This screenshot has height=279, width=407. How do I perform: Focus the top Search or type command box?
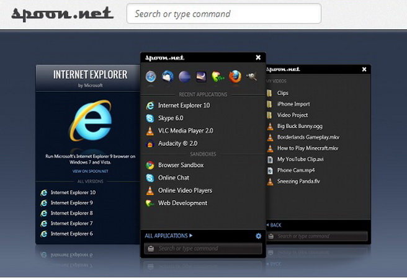point(224,14)
